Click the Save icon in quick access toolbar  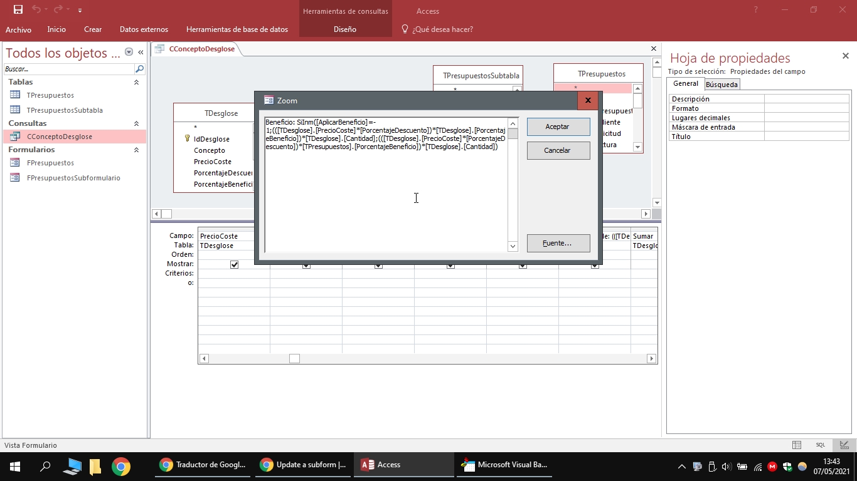pyautogui.click(x=18, y=10)
